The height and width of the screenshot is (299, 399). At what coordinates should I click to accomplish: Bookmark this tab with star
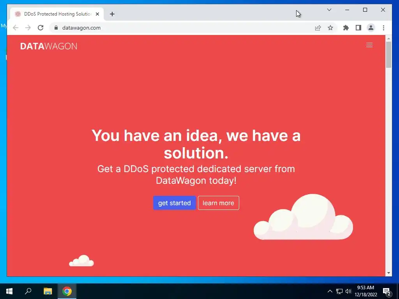tap(330, 28)
